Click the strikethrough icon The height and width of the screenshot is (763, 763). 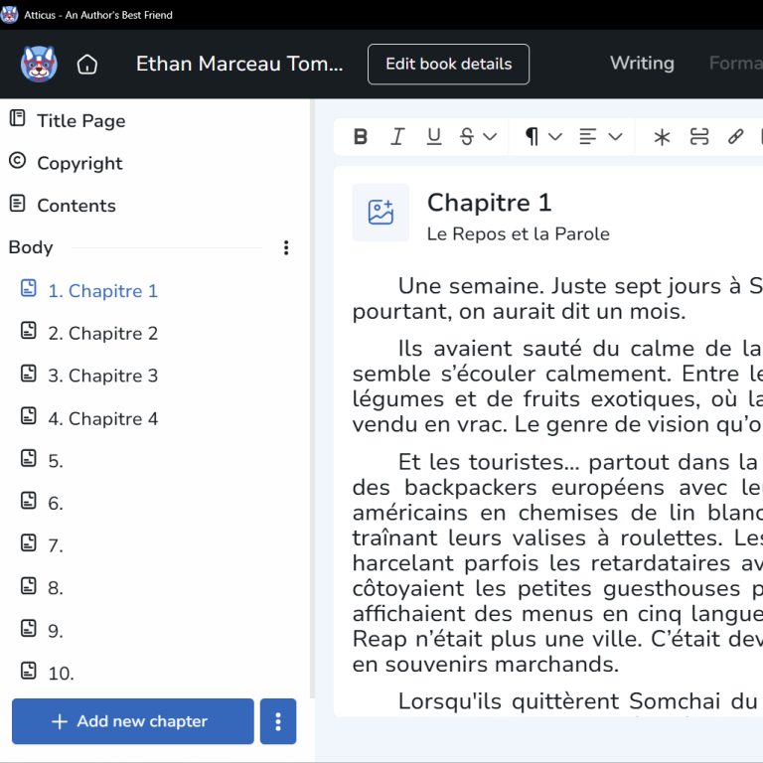467,137
